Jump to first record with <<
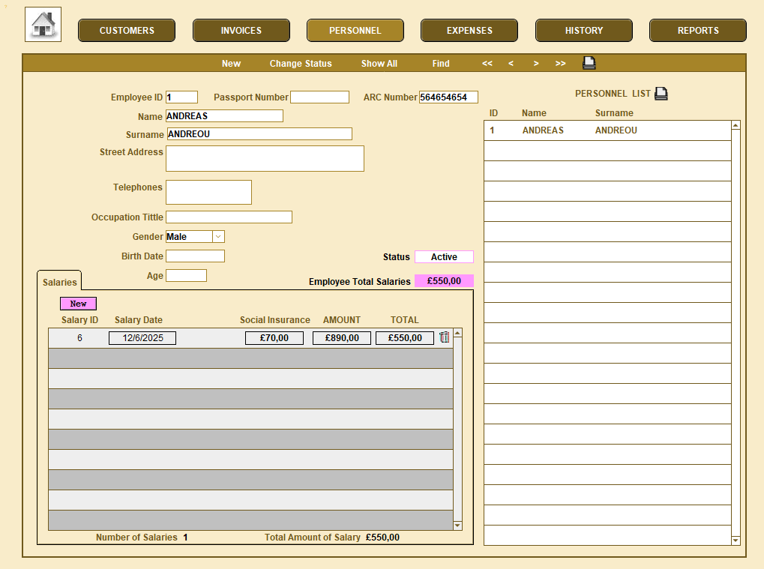The height and width of the screenshot is (569, 764). click(487, 63)
